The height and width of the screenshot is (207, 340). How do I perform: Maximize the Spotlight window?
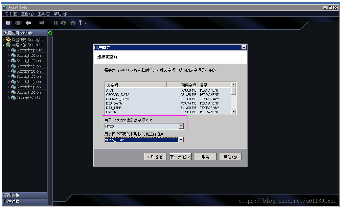point(330,8)
